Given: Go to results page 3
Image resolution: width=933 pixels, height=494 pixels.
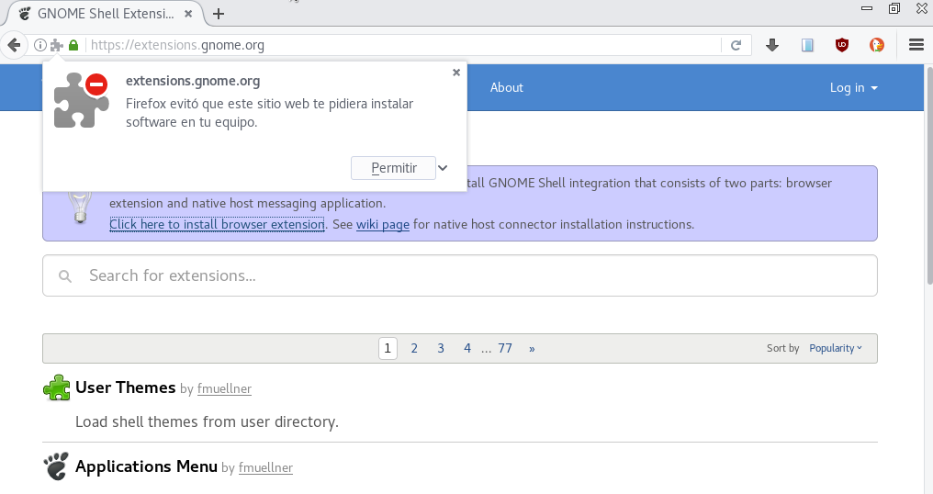Looking at the screenshot, I should click(441, 348).
